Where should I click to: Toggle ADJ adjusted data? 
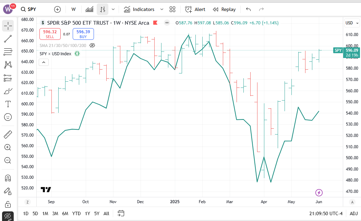(x=354, y=214)
